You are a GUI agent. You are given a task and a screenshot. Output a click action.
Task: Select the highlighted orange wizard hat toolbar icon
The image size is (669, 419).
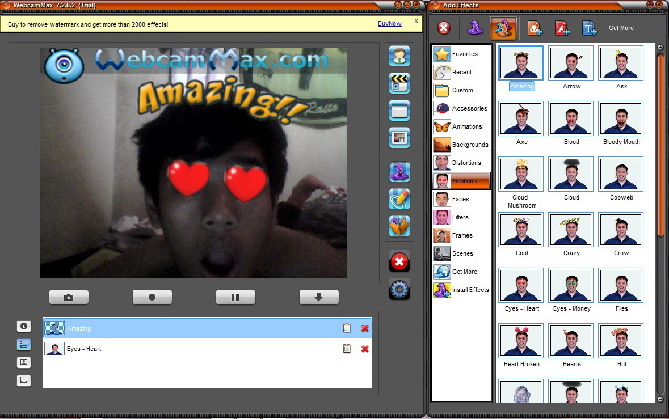point(503,28)
